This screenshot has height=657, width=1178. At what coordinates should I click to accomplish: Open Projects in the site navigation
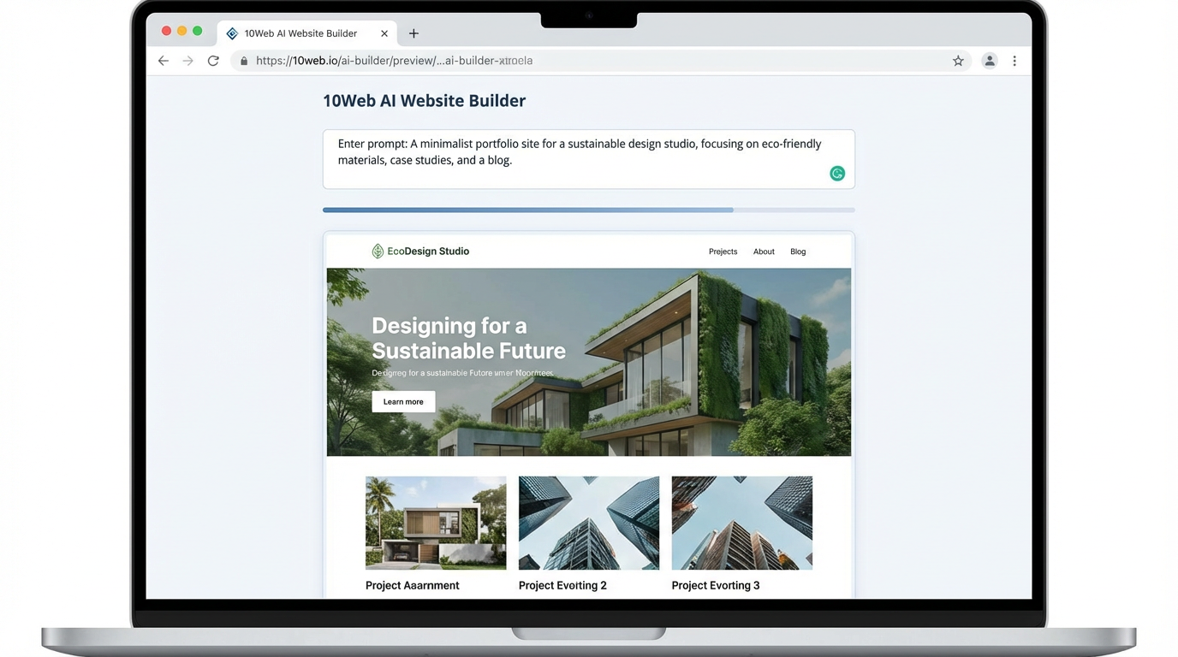(x=723, y=251)
